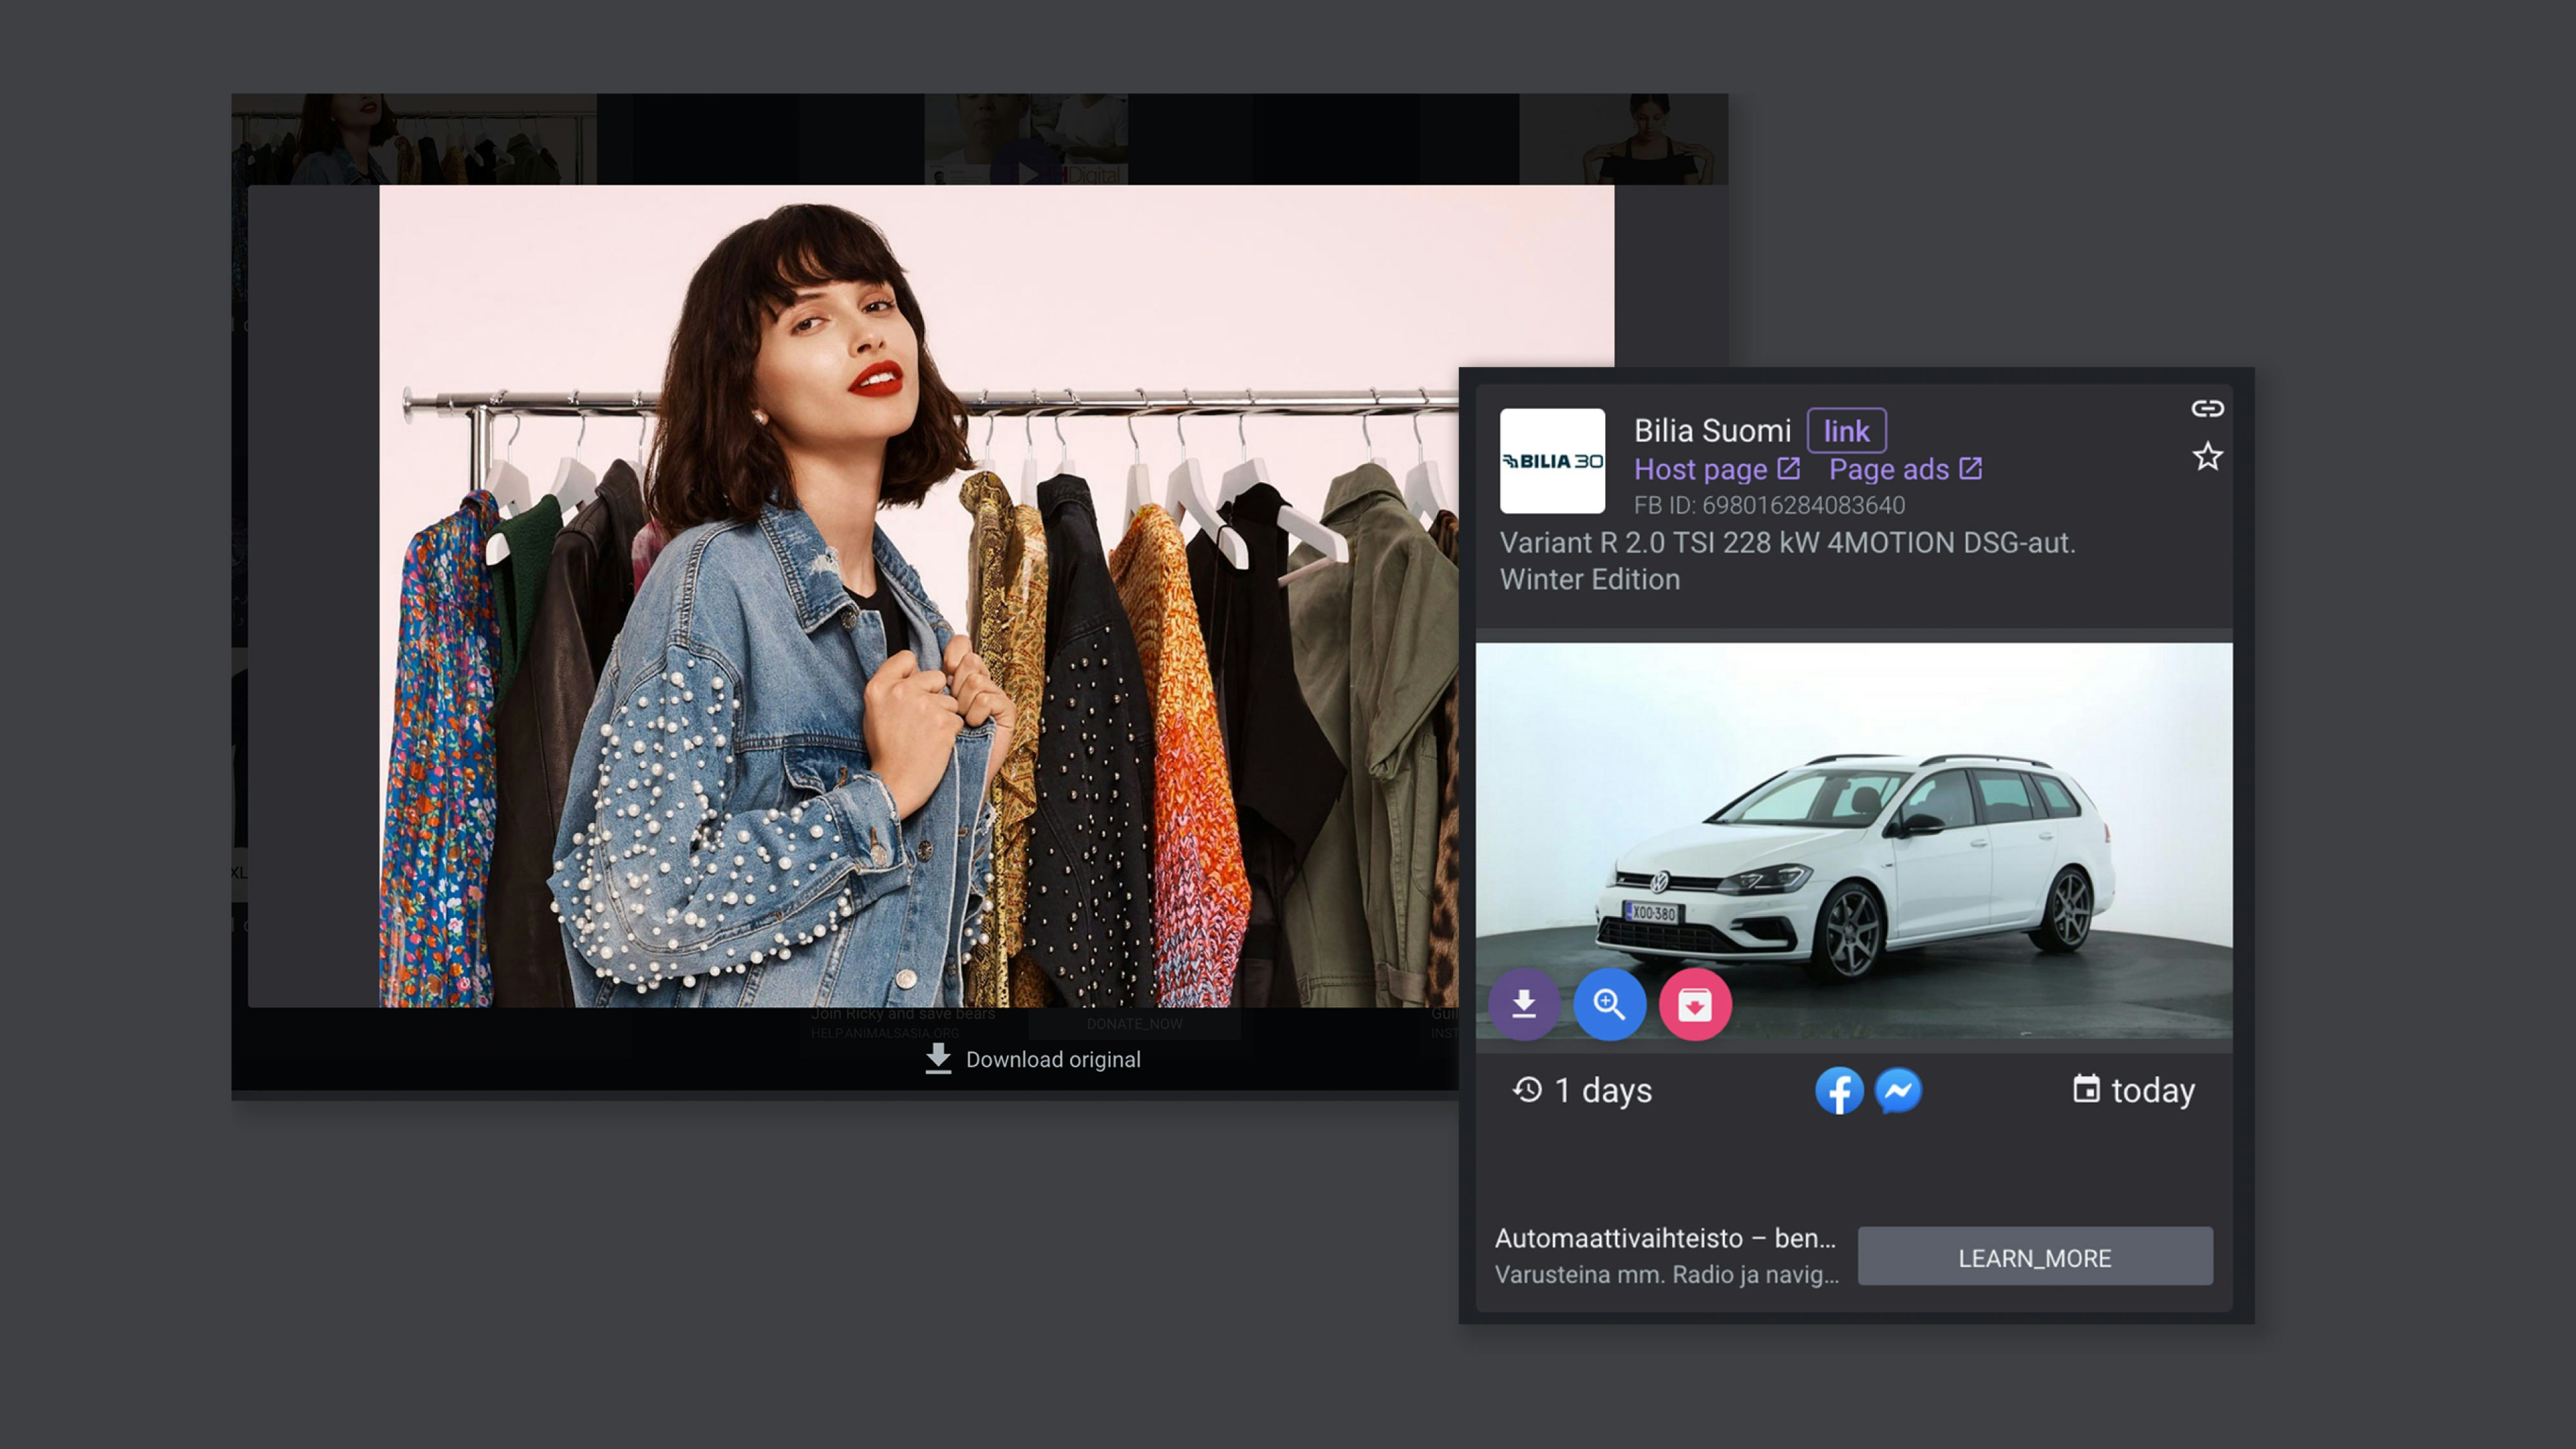Click the fashion model preview image
The image size is (2576, 1449).
pyautogui.click(x=900, y=600)
